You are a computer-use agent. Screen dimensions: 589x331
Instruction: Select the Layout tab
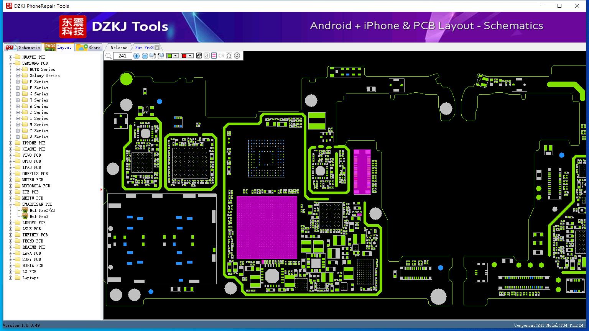pyautogui.click(x=58, y=47)
